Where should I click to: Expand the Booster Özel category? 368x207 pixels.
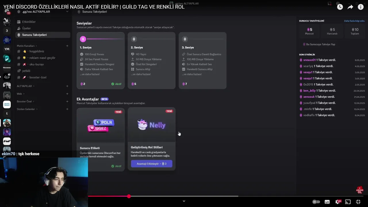coord(26,101)
